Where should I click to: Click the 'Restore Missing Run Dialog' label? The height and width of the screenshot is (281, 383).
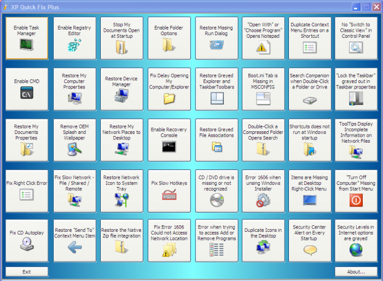(216, 31)
